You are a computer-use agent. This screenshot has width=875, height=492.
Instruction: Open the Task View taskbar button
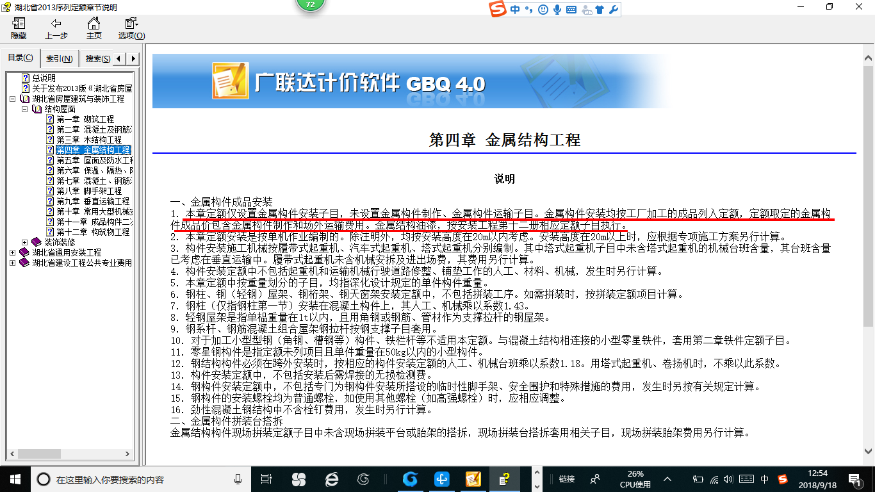coord(267,479)
